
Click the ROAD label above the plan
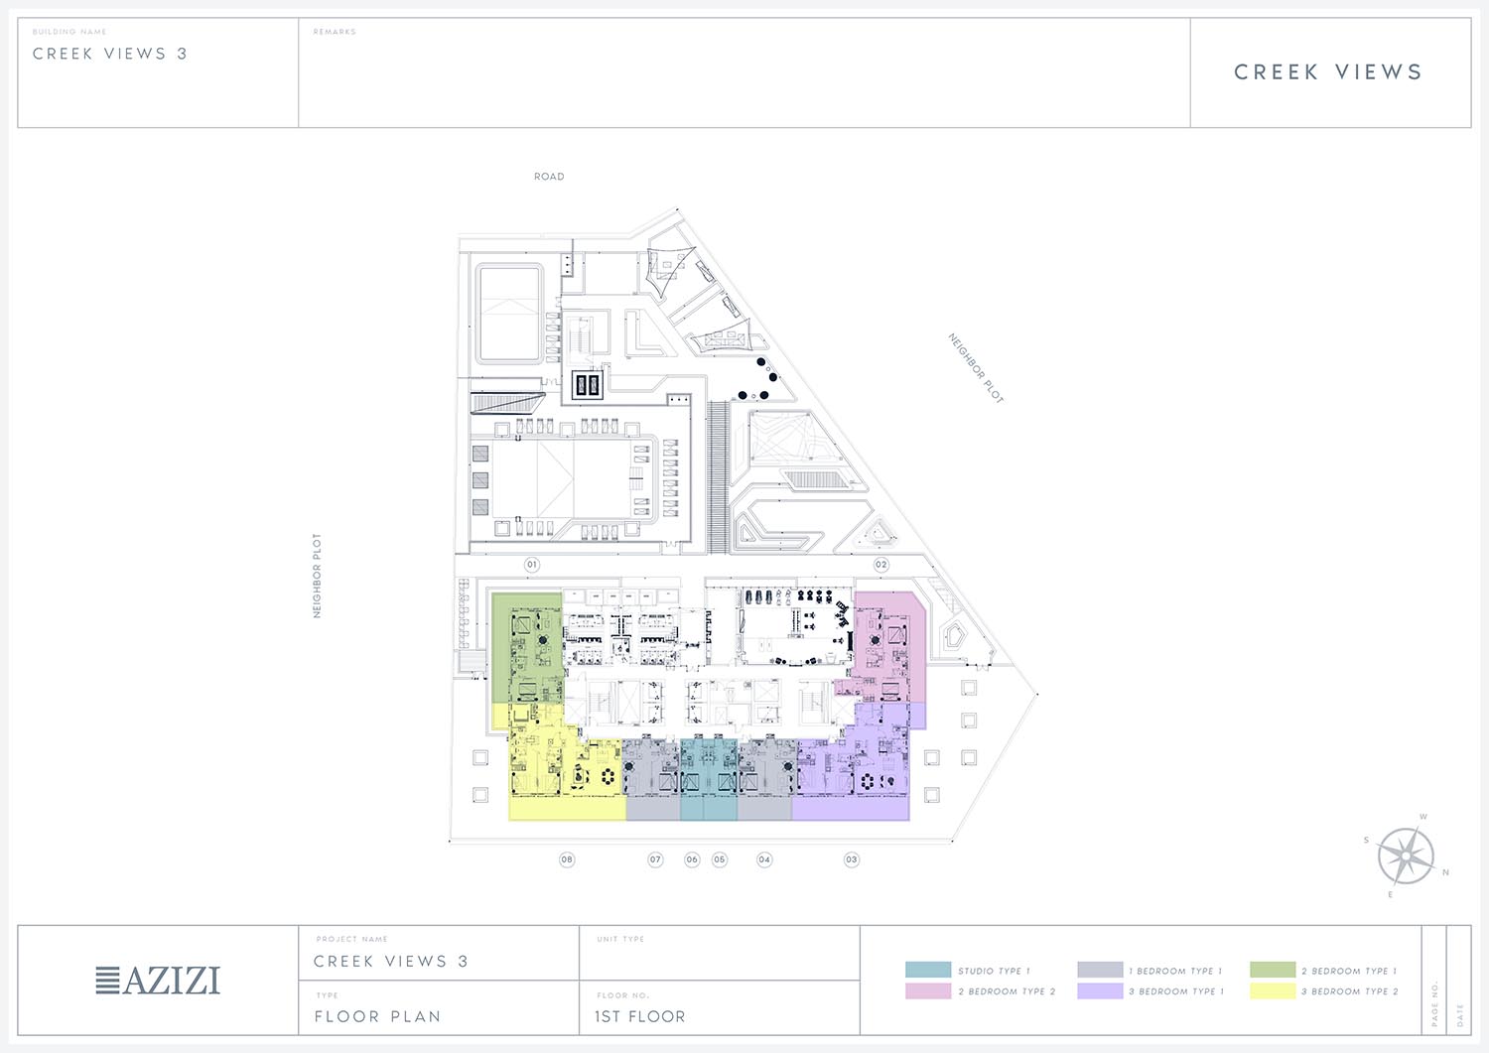[x=549, y=177]
